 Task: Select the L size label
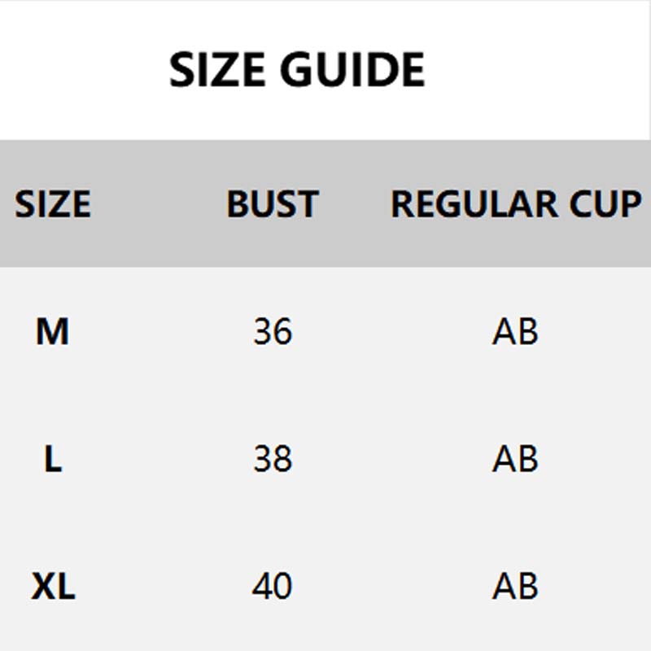click(x=53, y=460)
